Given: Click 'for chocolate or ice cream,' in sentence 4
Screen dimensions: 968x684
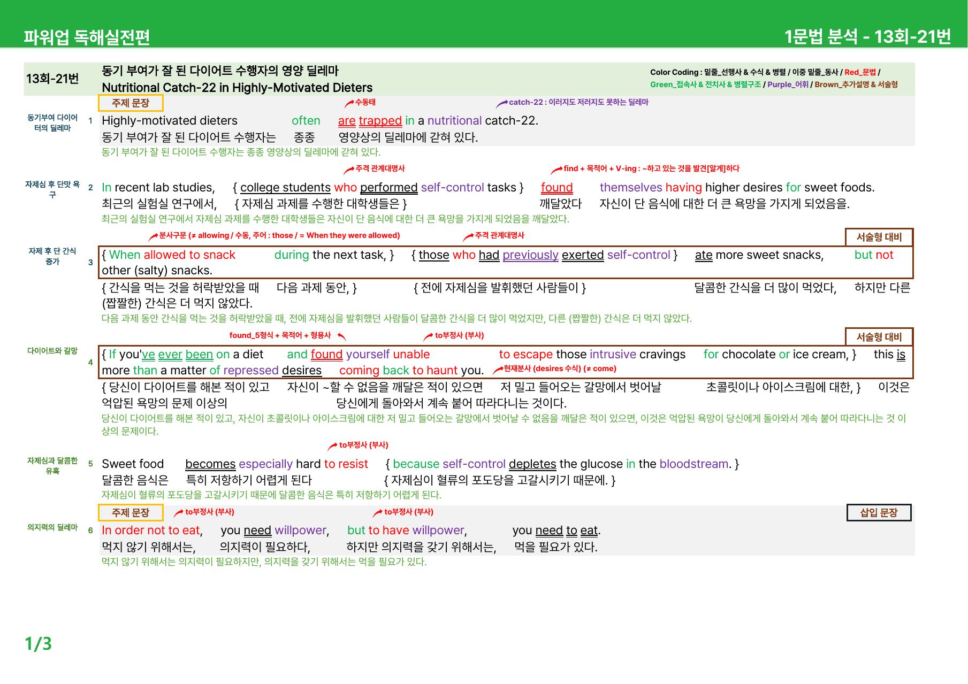Looking at the screenshot, I should coord(775,355).
